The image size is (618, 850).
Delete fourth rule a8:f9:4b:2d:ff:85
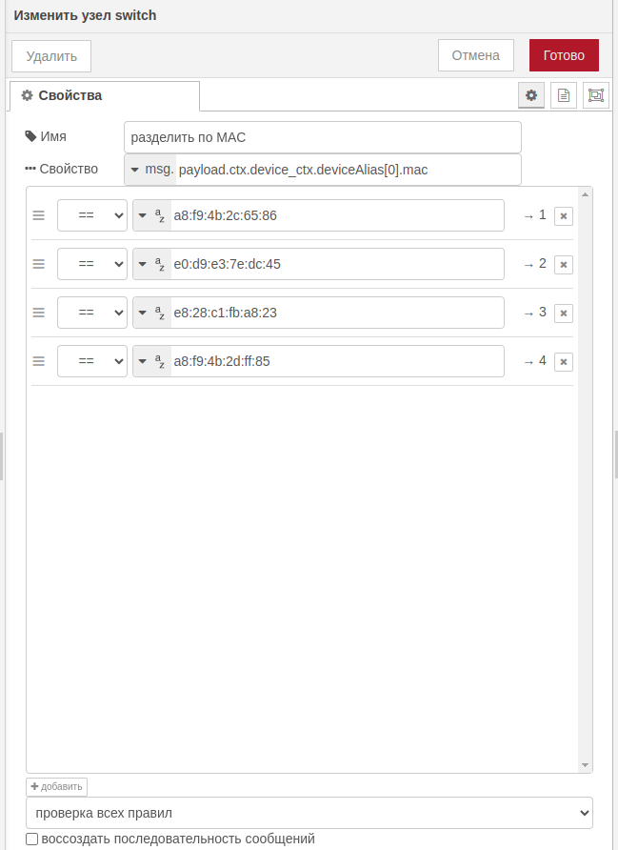coord(563,362)
